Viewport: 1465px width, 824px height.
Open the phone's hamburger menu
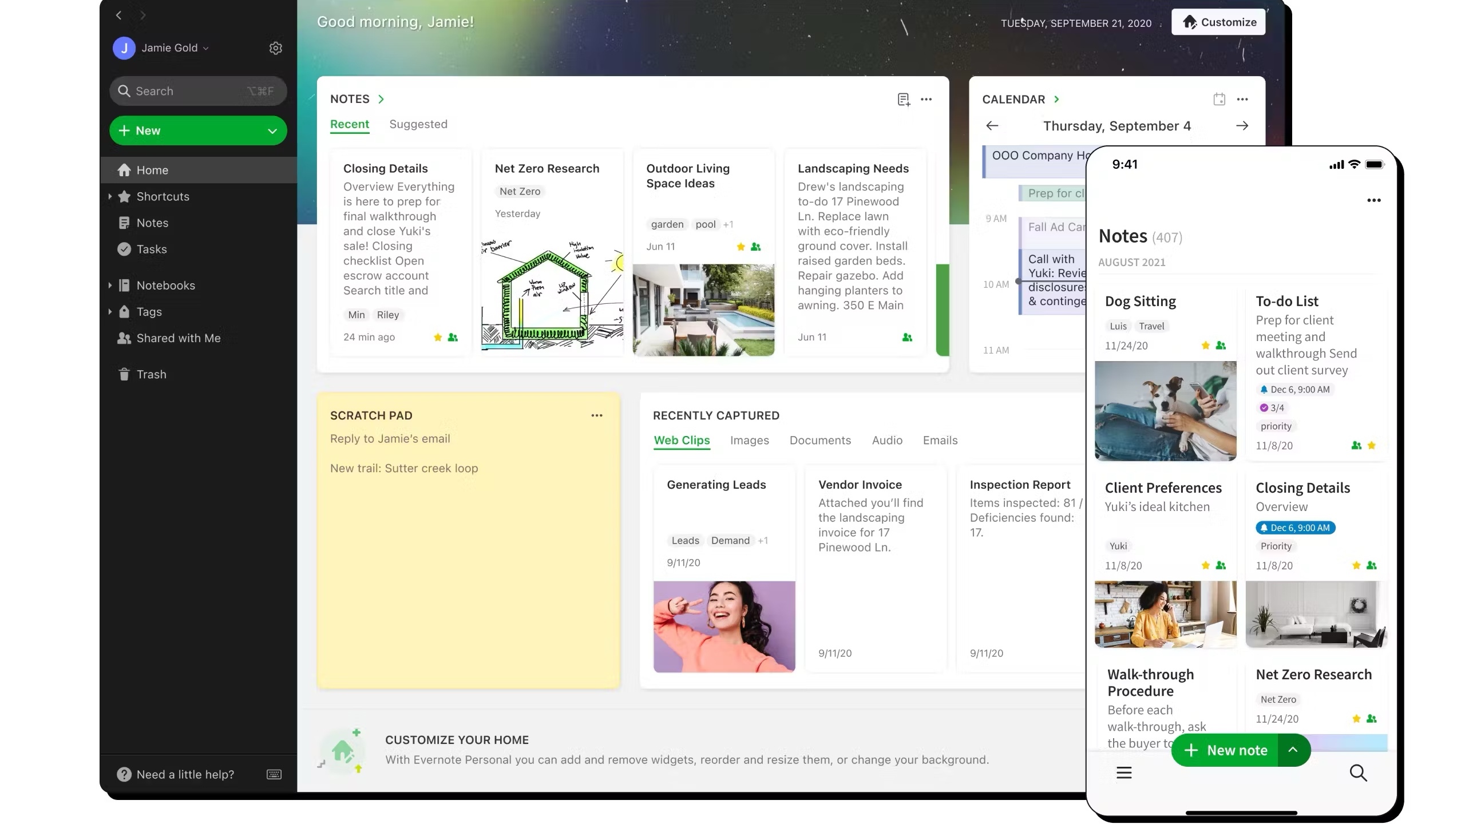1124,773
